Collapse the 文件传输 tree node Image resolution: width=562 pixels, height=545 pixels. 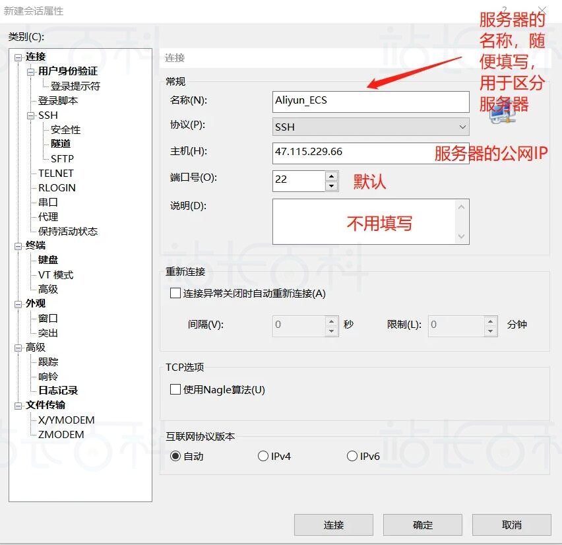[18, 406]
